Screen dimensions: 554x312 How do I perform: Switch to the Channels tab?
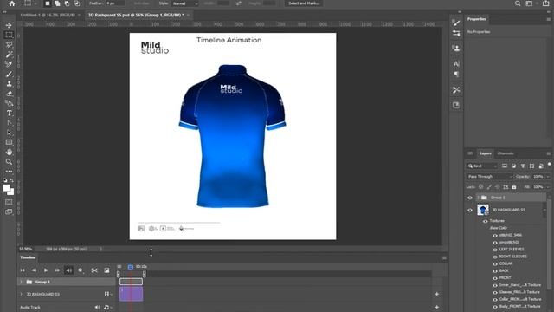(506, 153)
